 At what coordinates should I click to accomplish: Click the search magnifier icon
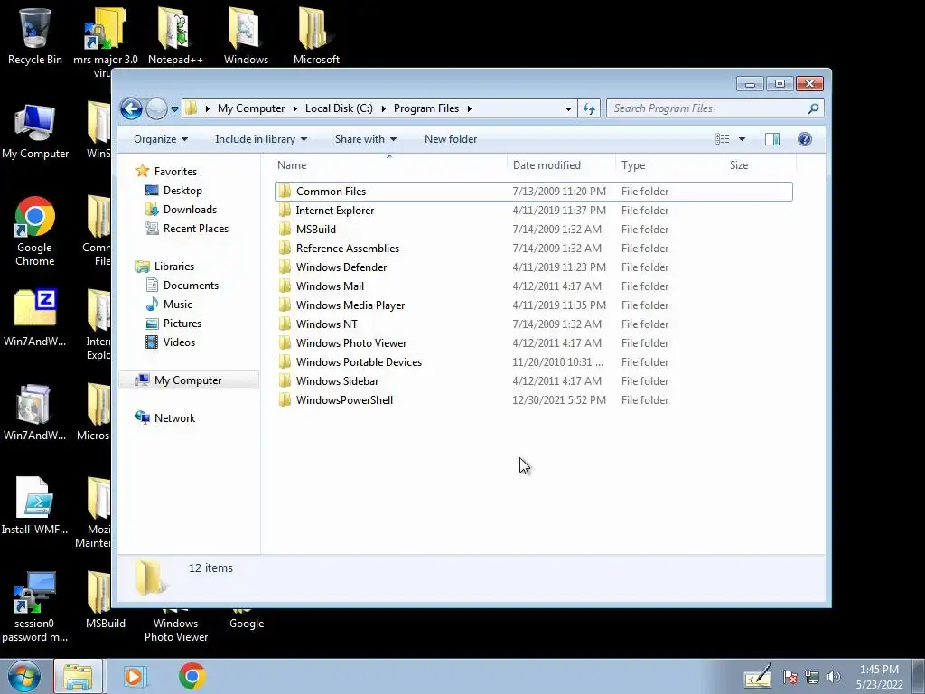click(814, 108)
